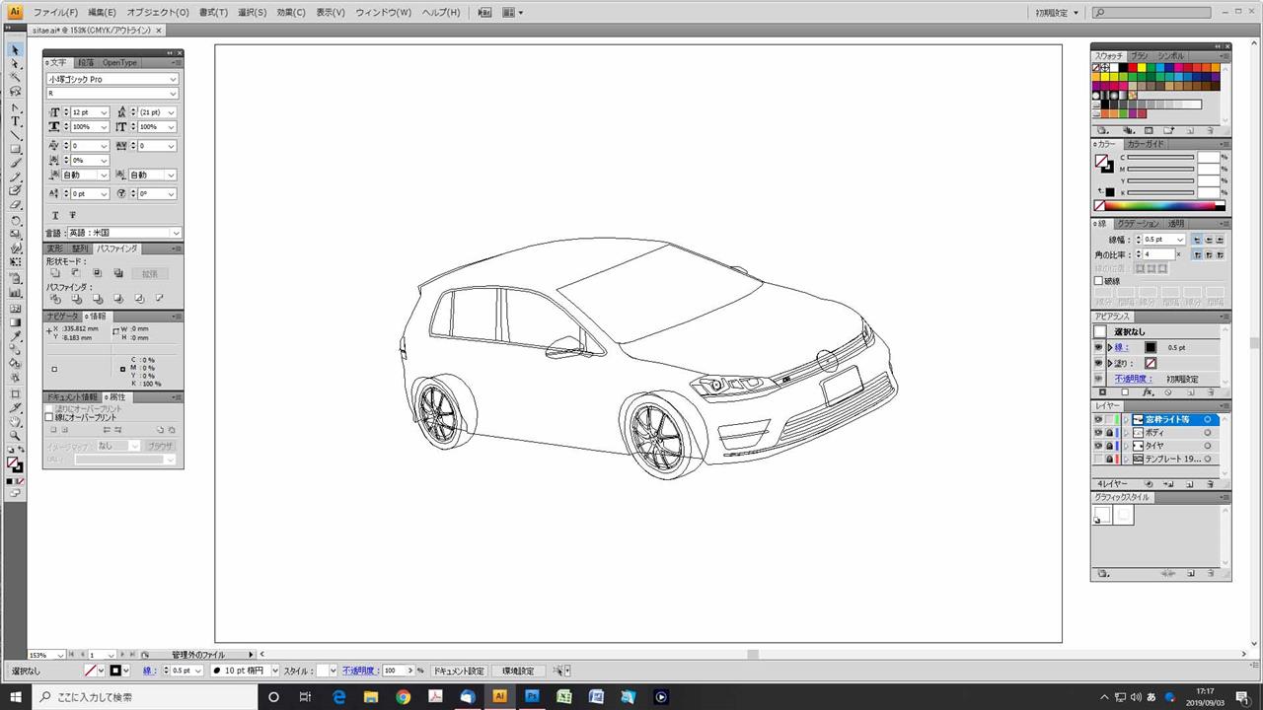Open the ウィンドウ(W) menu
Image resolution: width=1263 pixels, height=710 pixels.
(383, 13)
